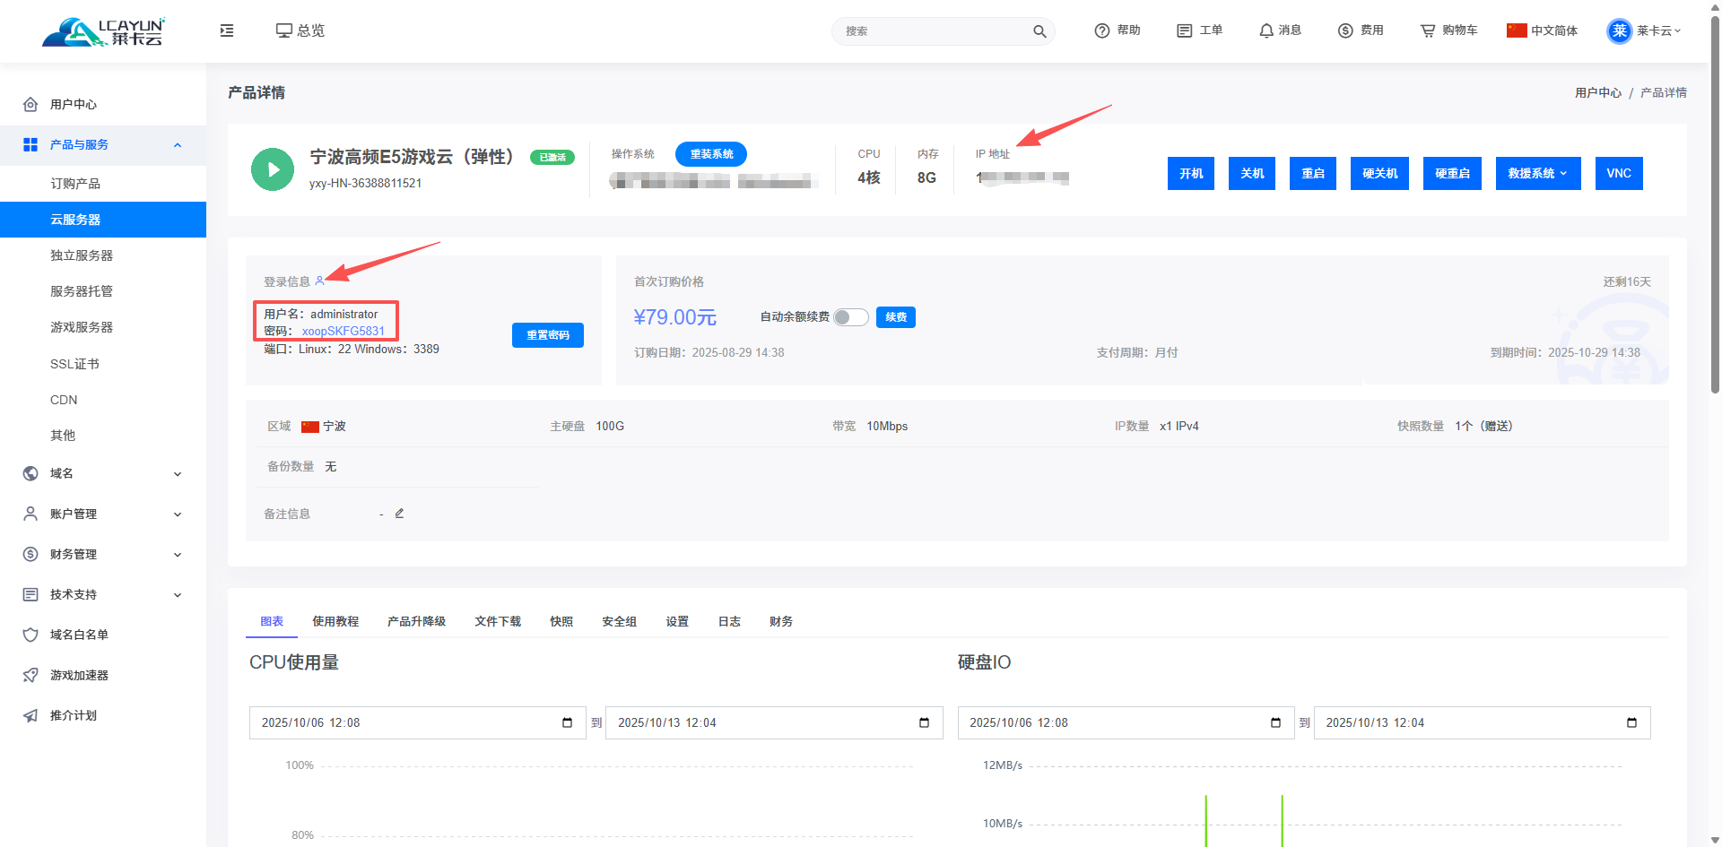Click the page vertical scrollbar

click(1715, 269)
